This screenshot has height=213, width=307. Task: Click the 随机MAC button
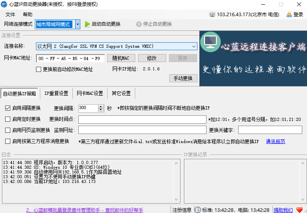tap(121, 58)
